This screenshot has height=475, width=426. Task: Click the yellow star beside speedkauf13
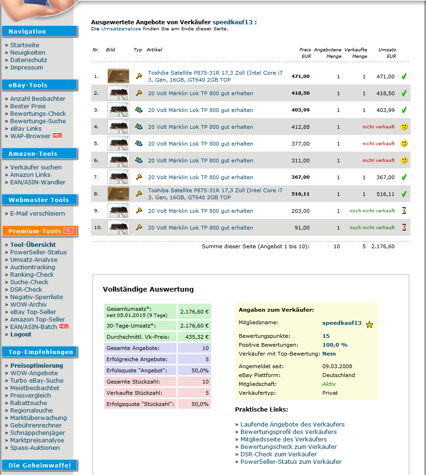pyautogui.click(x=369, y=324)
